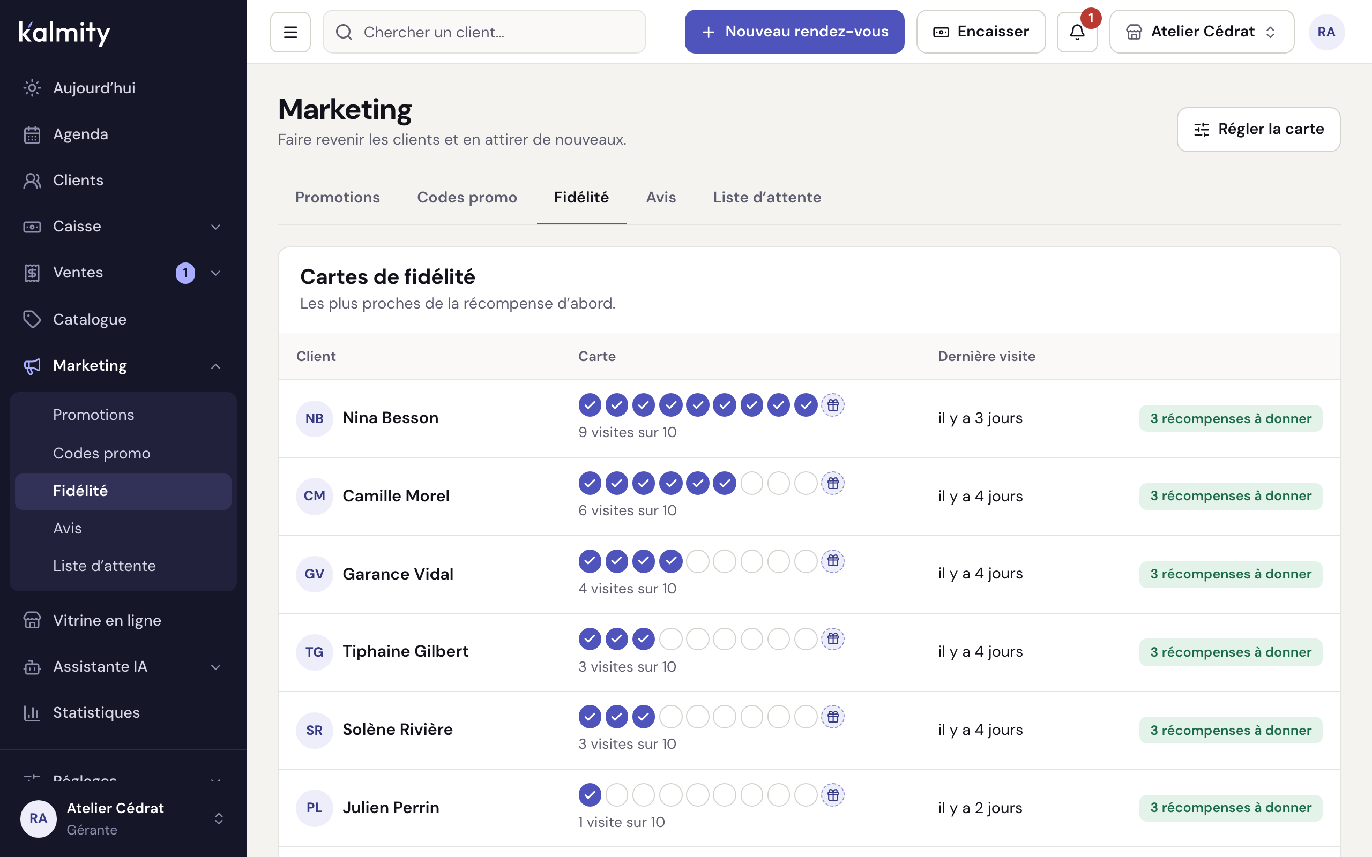
Task: Select the Catalogue tag icon
Action: click(x=32, y=319)
